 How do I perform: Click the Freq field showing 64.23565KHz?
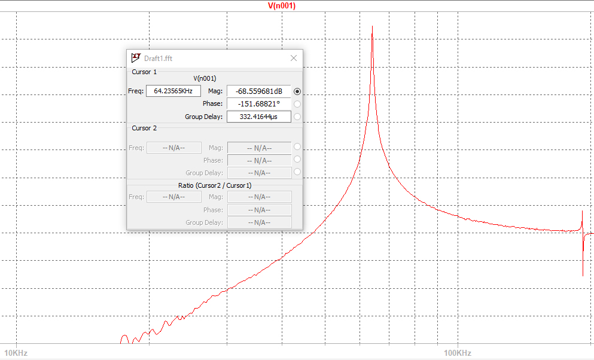[x=173, y=90]
